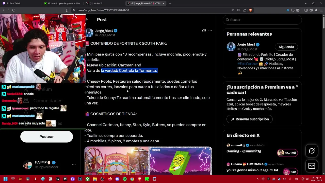This screenshot has height=183, width=325.
Task: Toggle the microphone icon in system tray
Action: pyautogui.click(x=290, y=179)
